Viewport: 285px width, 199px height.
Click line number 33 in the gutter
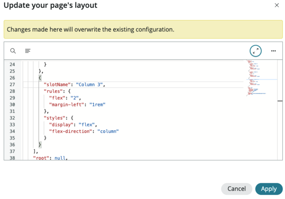(x=12, y=125)
